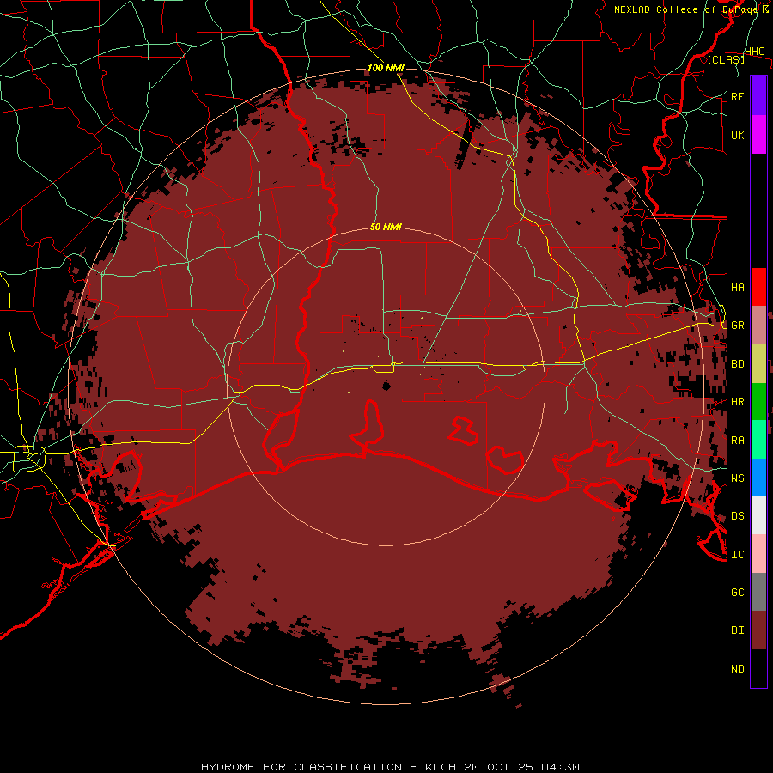Click the HHC product label
773x773 pixels.
(x=755, y=52)
